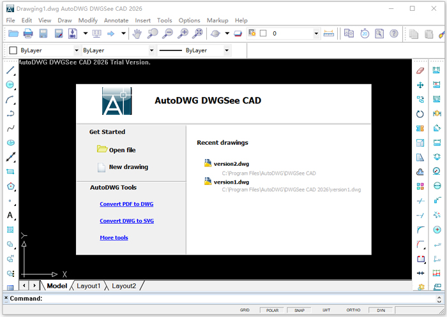
Task: Open the ByLayer linetype dropdown
Action: pos(151,50)
